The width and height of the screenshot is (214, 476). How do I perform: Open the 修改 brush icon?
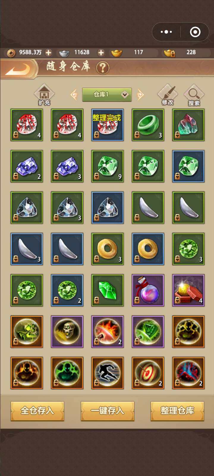pyautogui.click(x=168, y=95)
